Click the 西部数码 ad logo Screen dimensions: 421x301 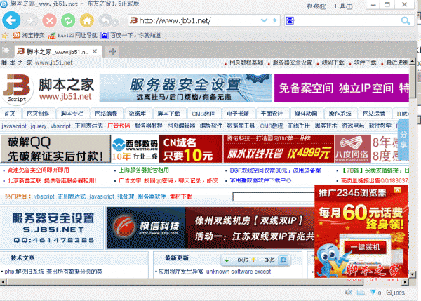click(135, 149)
